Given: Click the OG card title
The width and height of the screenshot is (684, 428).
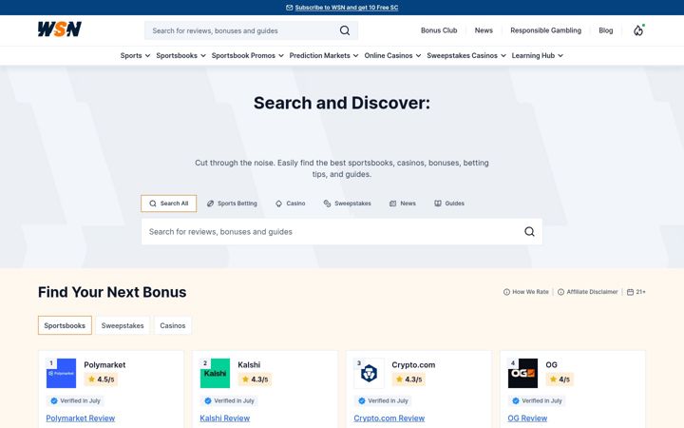Looking at the screenshot, I should point(551,364).
